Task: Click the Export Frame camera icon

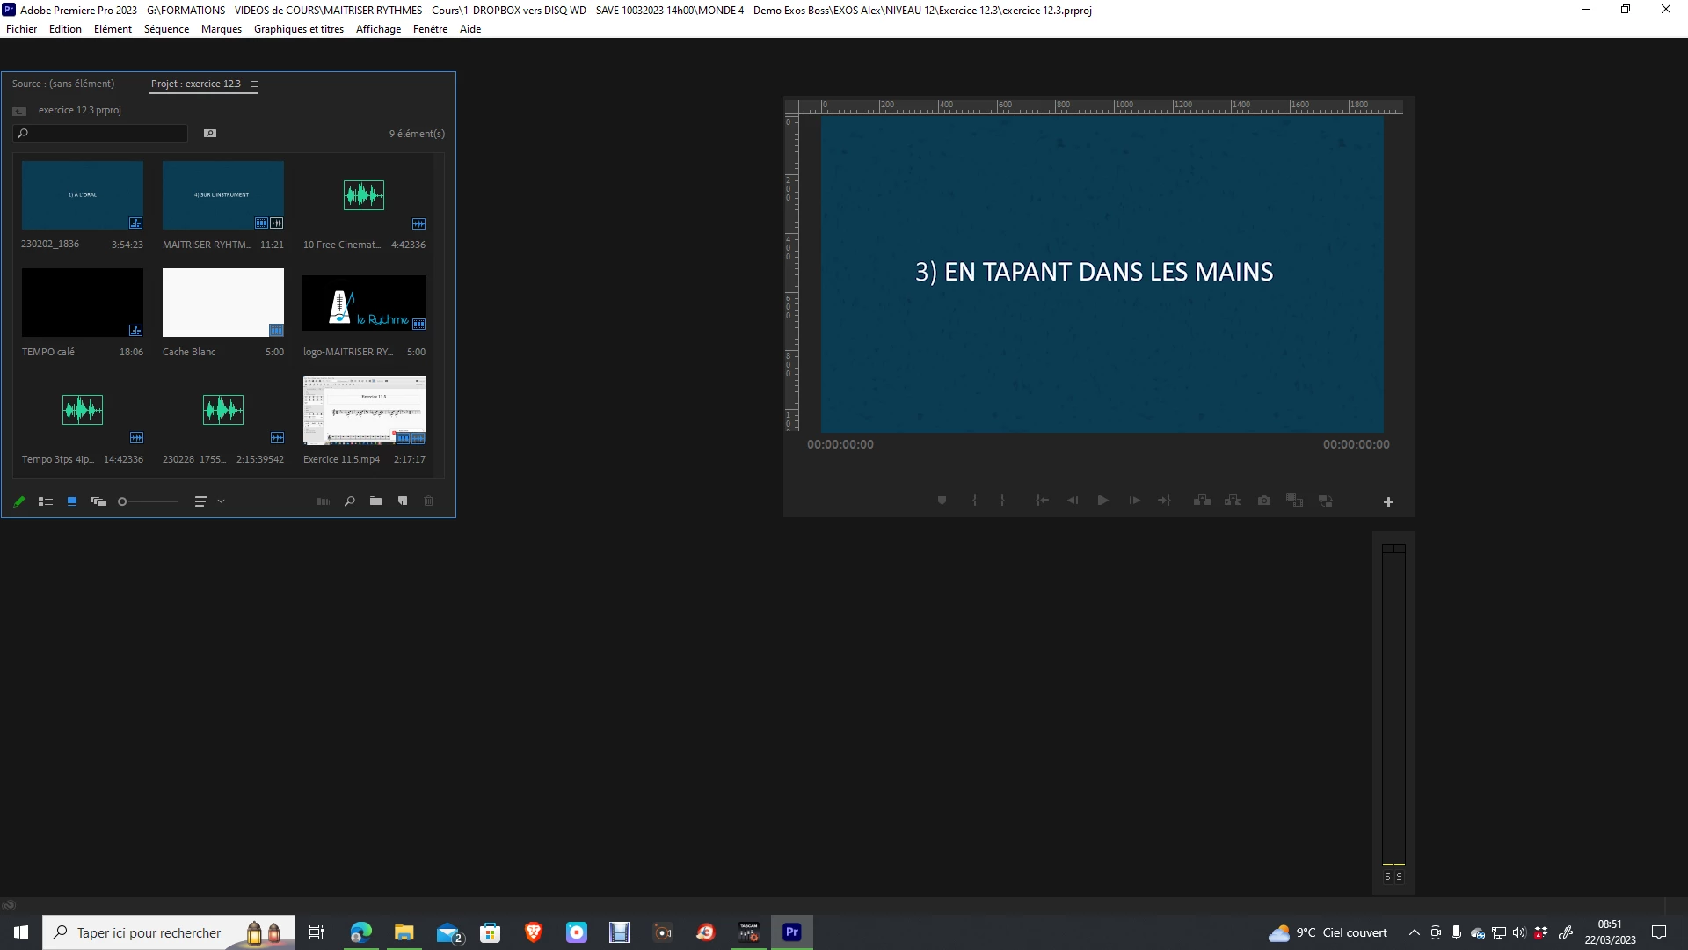Action: pos(1264,501)
